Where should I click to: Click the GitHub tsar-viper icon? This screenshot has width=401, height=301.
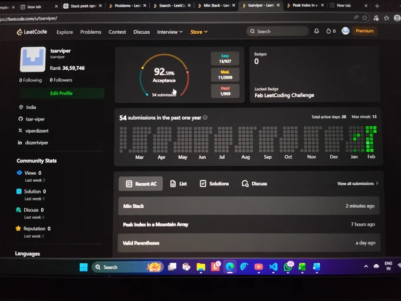(x=21, y=119)
